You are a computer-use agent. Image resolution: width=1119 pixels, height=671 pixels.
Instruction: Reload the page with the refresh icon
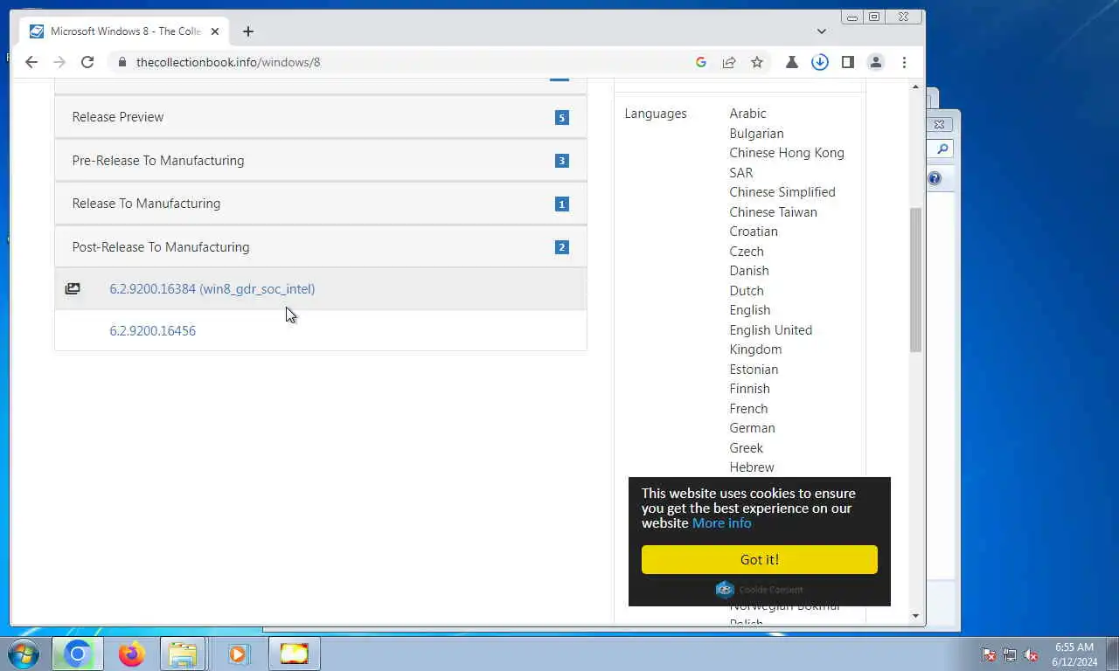click(x=87, y=62)
